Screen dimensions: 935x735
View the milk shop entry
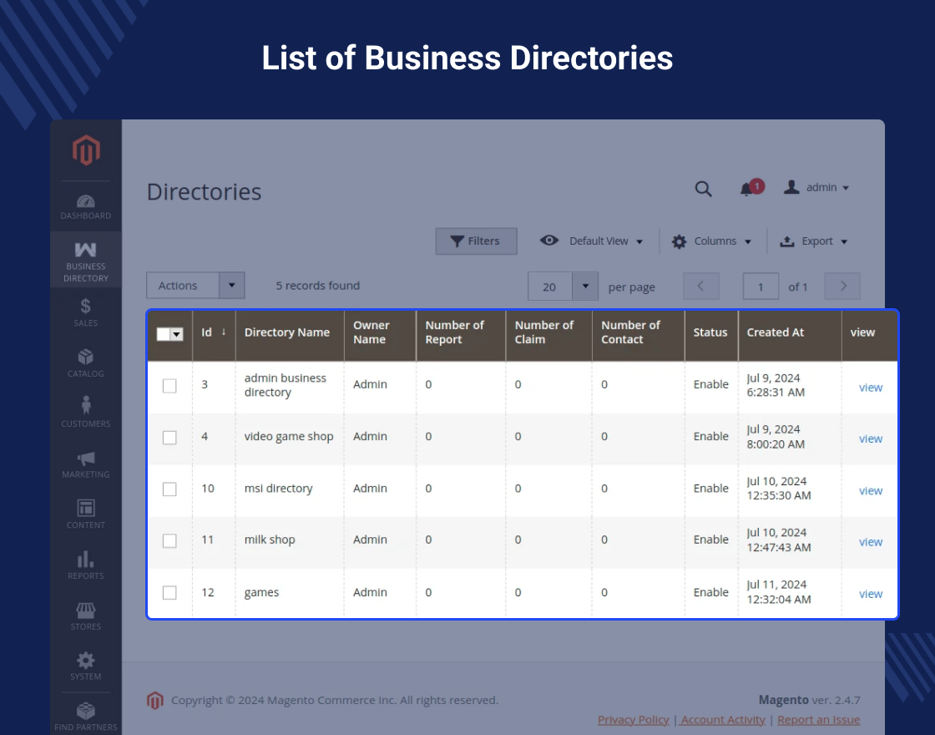pyautogui.click(x=871, y=542)
